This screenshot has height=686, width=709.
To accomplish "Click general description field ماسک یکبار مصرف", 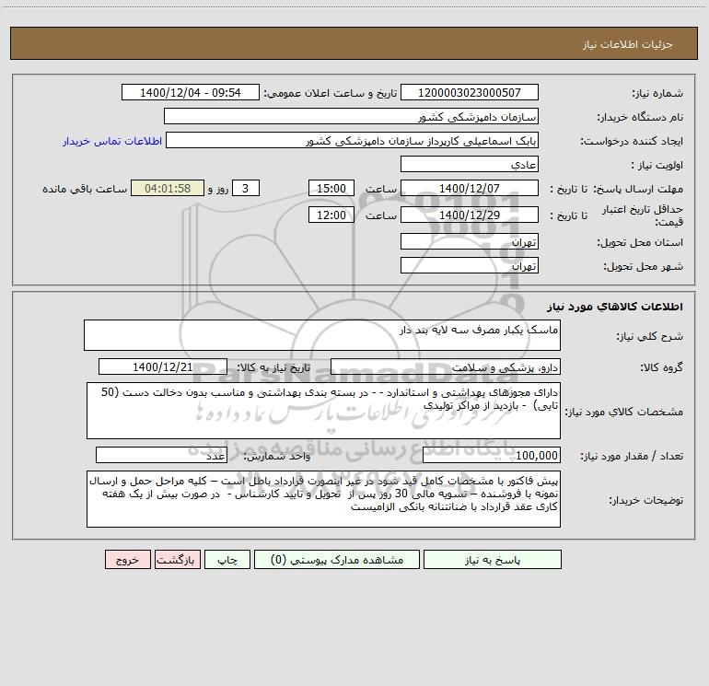I will 322,335.
